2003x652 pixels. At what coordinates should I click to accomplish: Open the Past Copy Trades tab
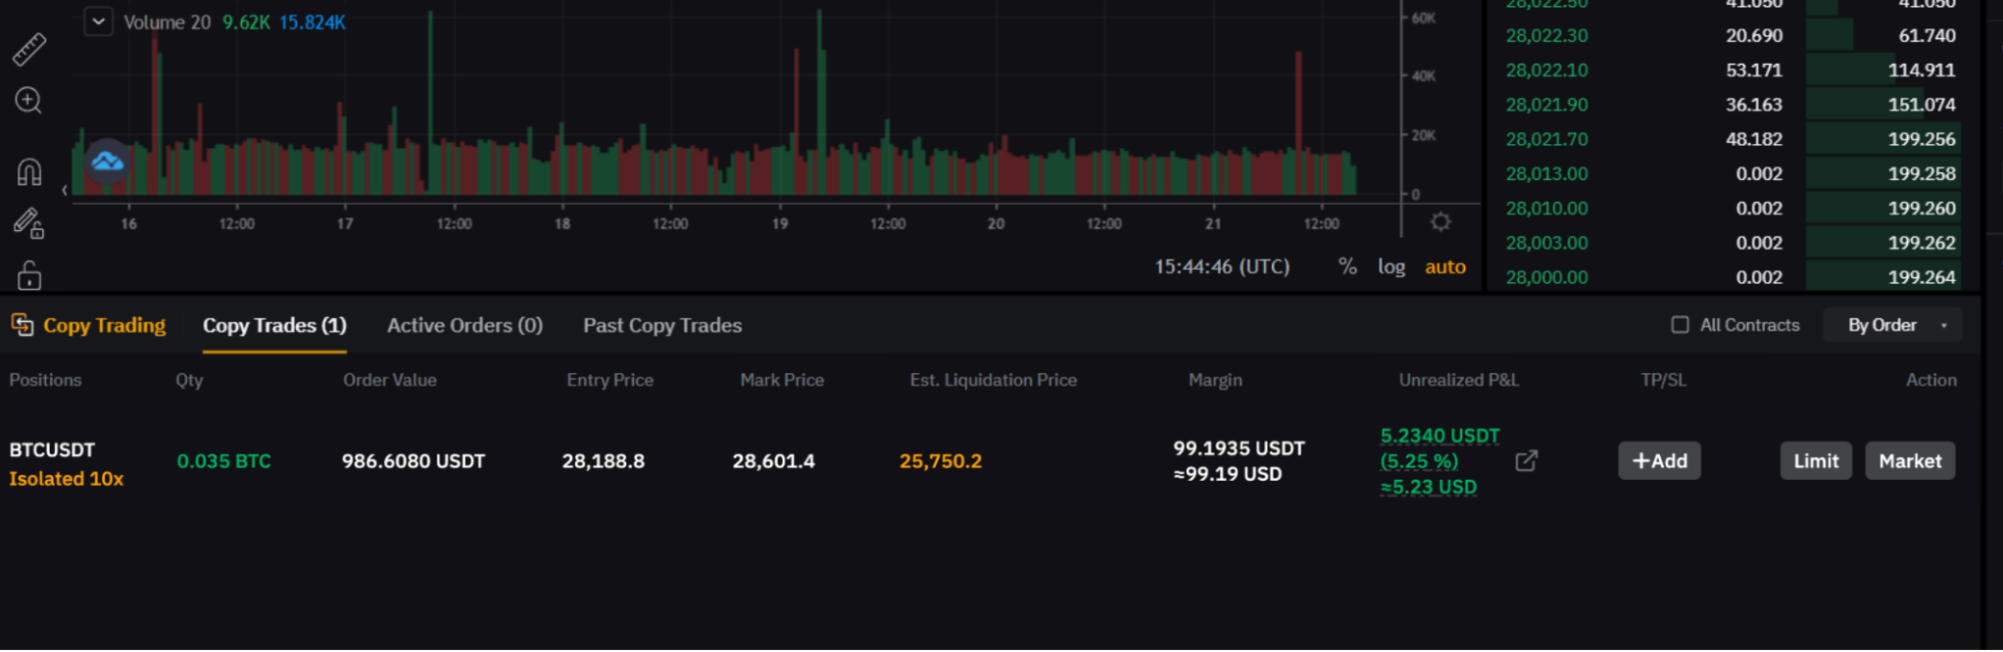tap(662, 325)
